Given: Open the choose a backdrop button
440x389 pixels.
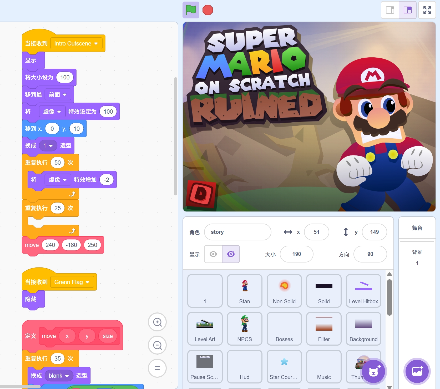Looking at the screenshot, I should tap(417, 371).
